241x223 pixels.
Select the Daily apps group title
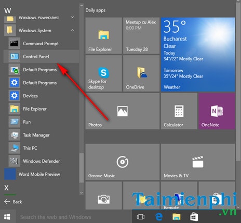click(96, 10)
